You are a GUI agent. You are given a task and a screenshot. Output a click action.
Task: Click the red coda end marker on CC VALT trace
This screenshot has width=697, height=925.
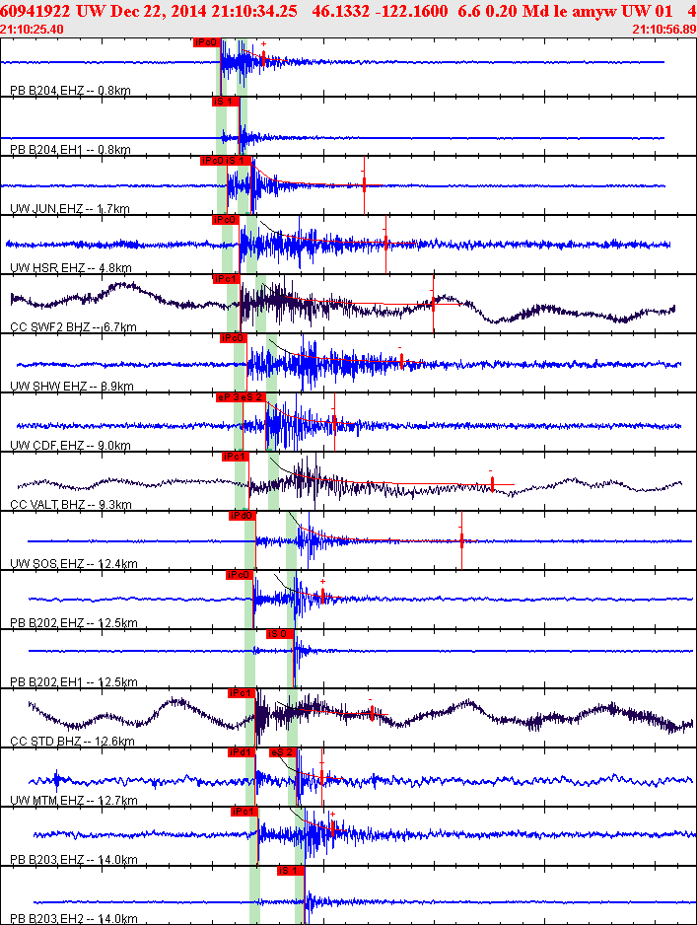(492, 484)
